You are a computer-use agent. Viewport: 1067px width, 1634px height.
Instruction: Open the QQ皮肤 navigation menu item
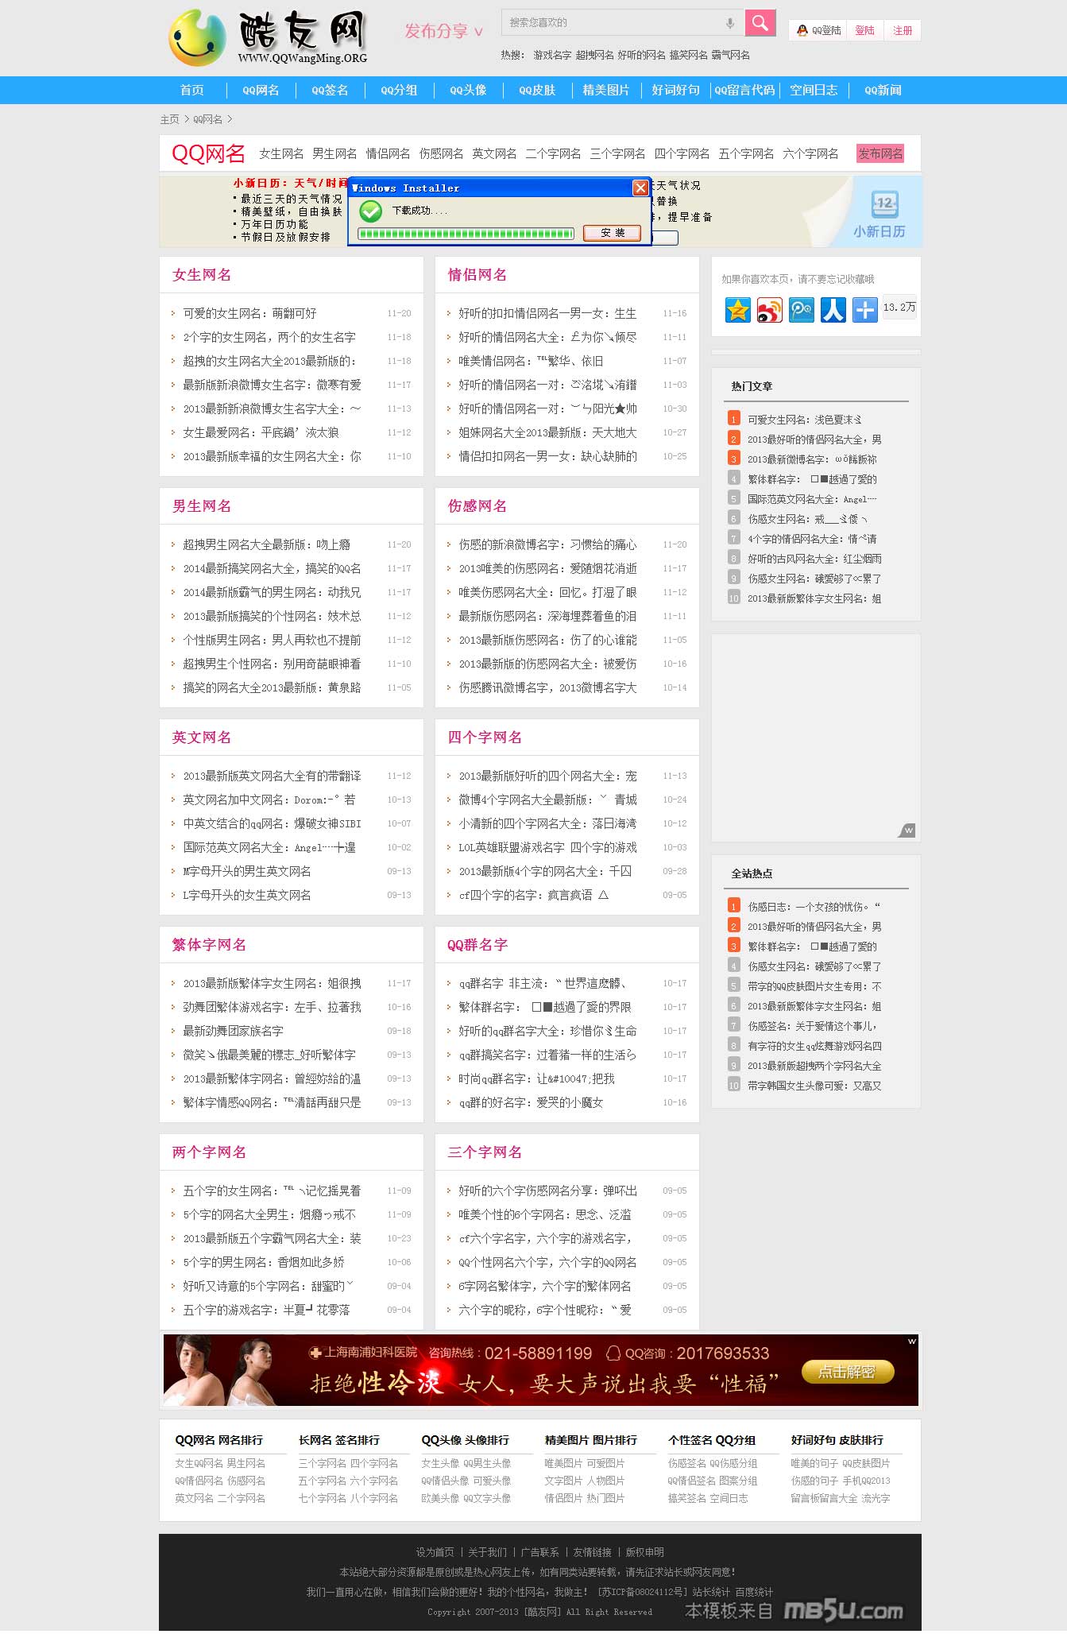point(537,90)
